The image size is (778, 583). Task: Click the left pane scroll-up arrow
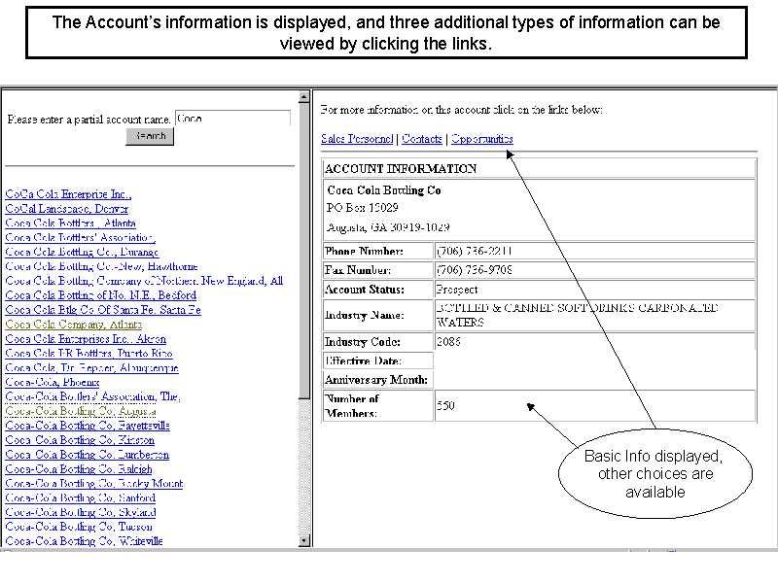coord(304,95)
